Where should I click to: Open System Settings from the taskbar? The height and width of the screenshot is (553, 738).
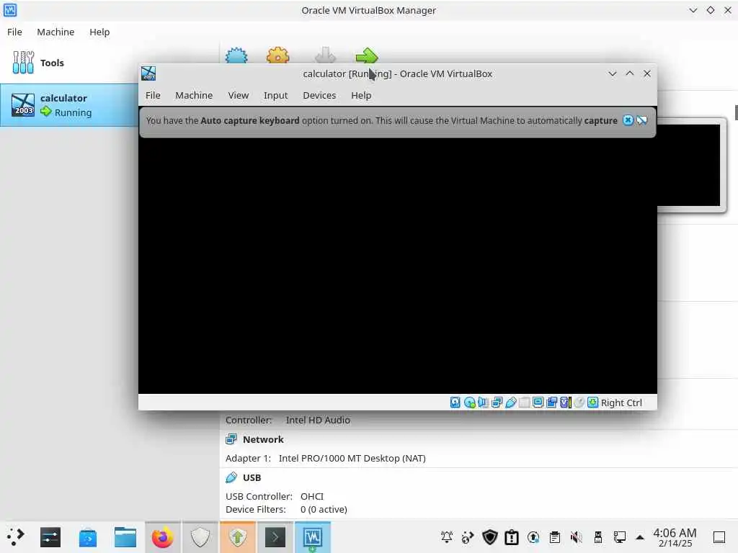50,537
